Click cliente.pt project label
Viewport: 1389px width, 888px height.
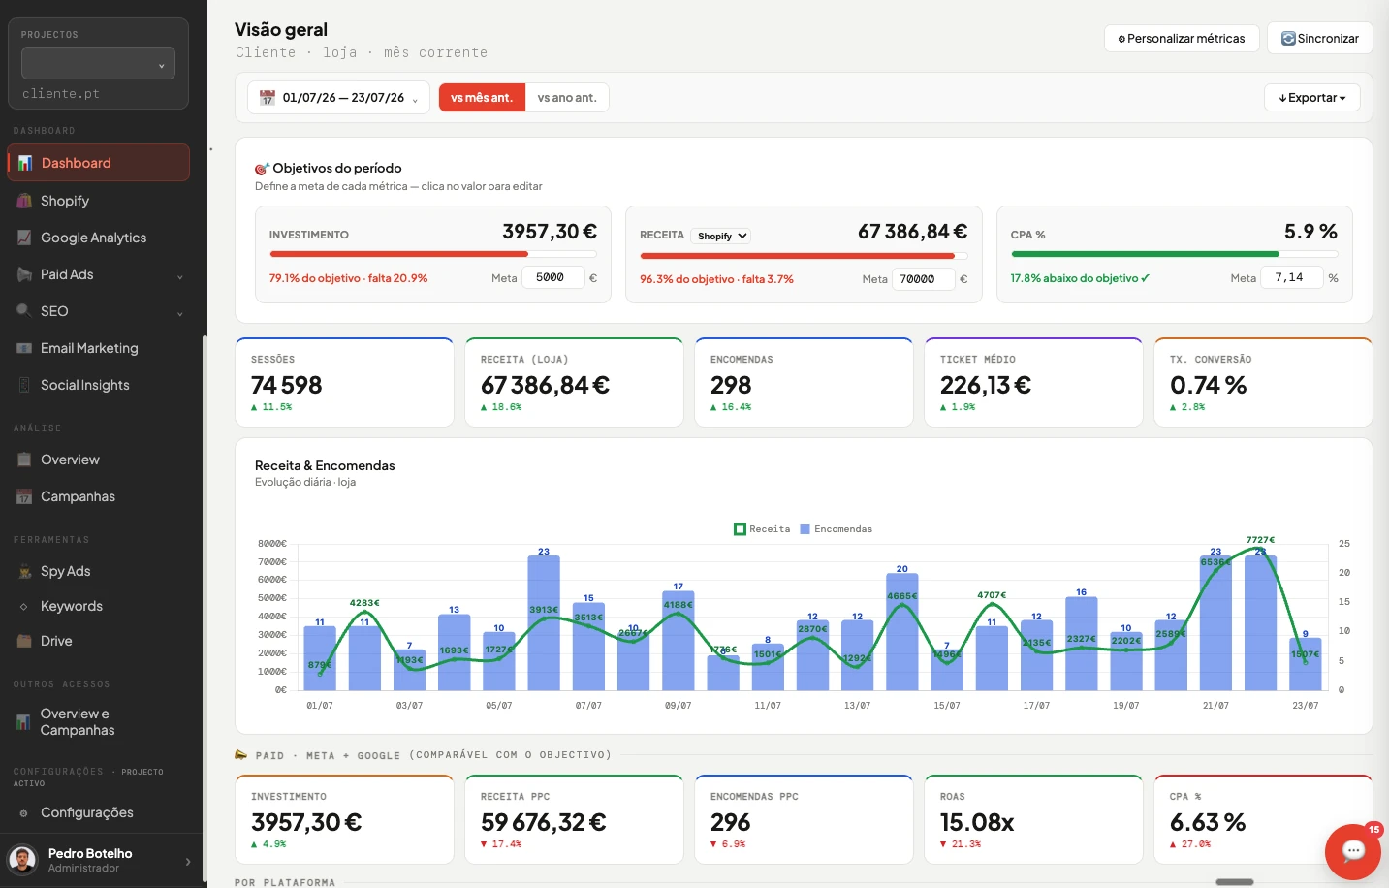tap(61, 94)
